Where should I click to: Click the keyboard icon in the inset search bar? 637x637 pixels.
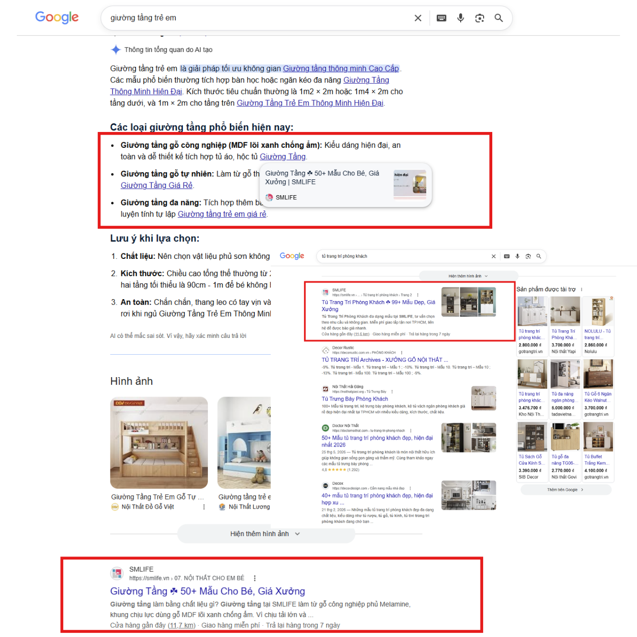pyautogui.click(x=507, y=256)
